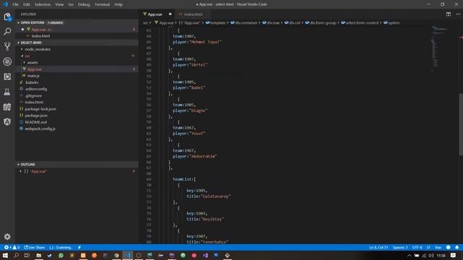463x260 pixels.
Task: Open File Explorer from taskbar
Action: pyautogui.click(x=38, y=255)
